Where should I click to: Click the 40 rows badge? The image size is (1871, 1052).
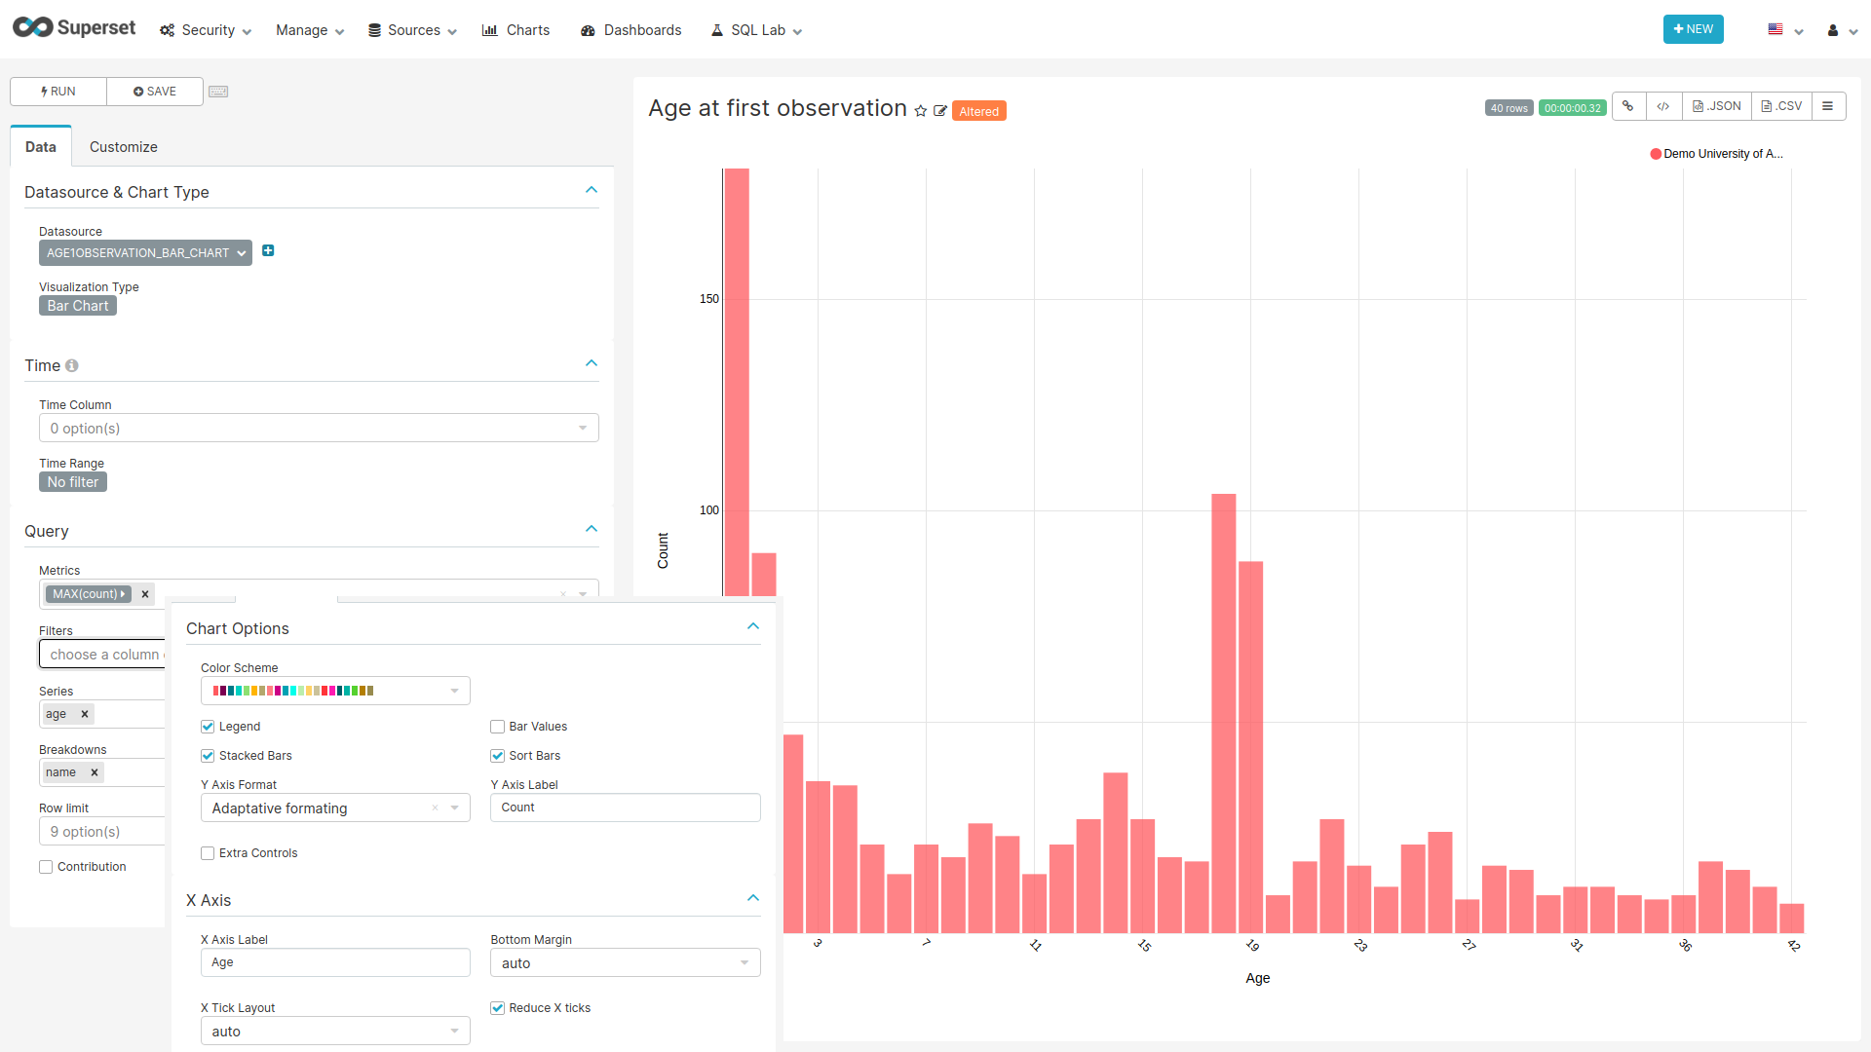click(x=1508, y=108)
